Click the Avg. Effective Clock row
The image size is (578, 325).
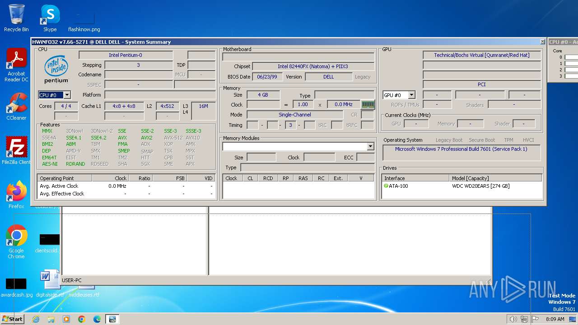[x=126, y=194]
